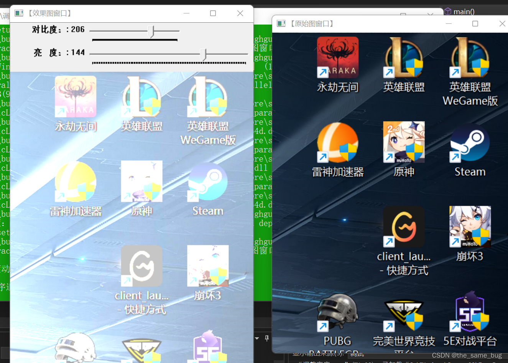Click the client_lau shortcut icon in the original window
The height and width of the screenshot is (363, 508).
click(x=404, y=227)
